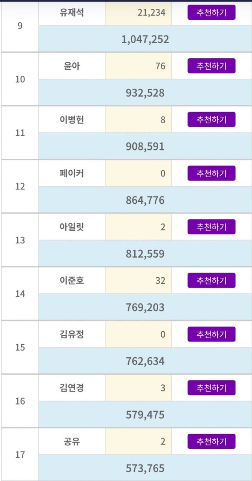This screenshot has width=252, height=481.
Task: Click the 762,634 total votes bar
Action: (x=145, y=361)
